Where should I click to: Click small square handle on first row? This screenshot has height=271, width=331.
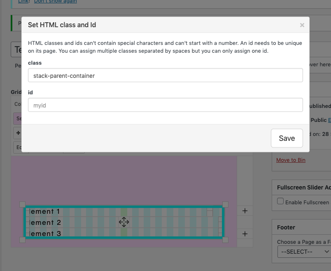tap(210, 213)
